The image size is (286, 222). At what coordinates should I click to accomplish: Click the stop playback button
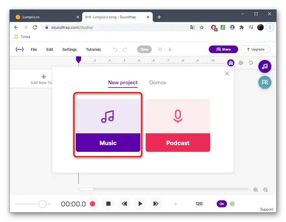[x=108, y=203]
